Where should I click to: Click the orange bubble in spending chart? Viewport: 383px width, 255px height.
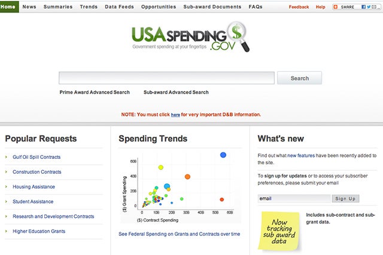pos(187,177)
